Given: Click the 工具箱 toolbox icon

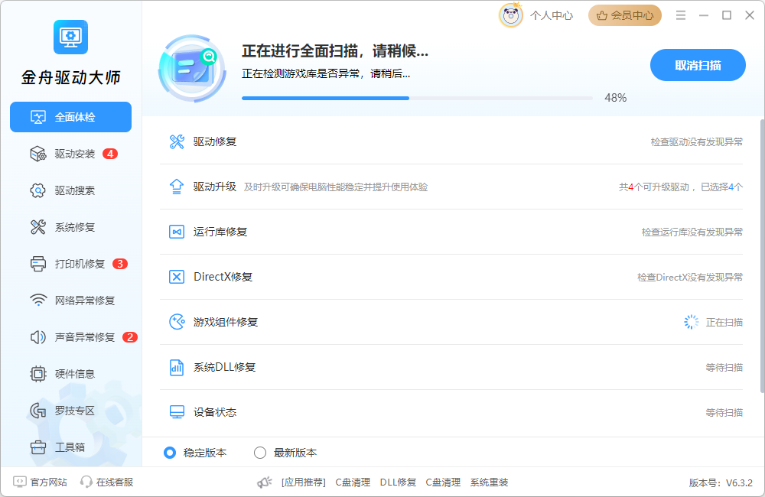Looking at the screenshot, I should (38, 447).
